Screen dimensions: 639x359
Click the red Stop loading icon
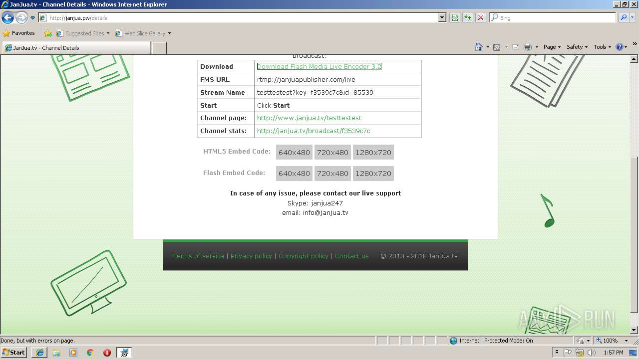(x=481, y=17)
